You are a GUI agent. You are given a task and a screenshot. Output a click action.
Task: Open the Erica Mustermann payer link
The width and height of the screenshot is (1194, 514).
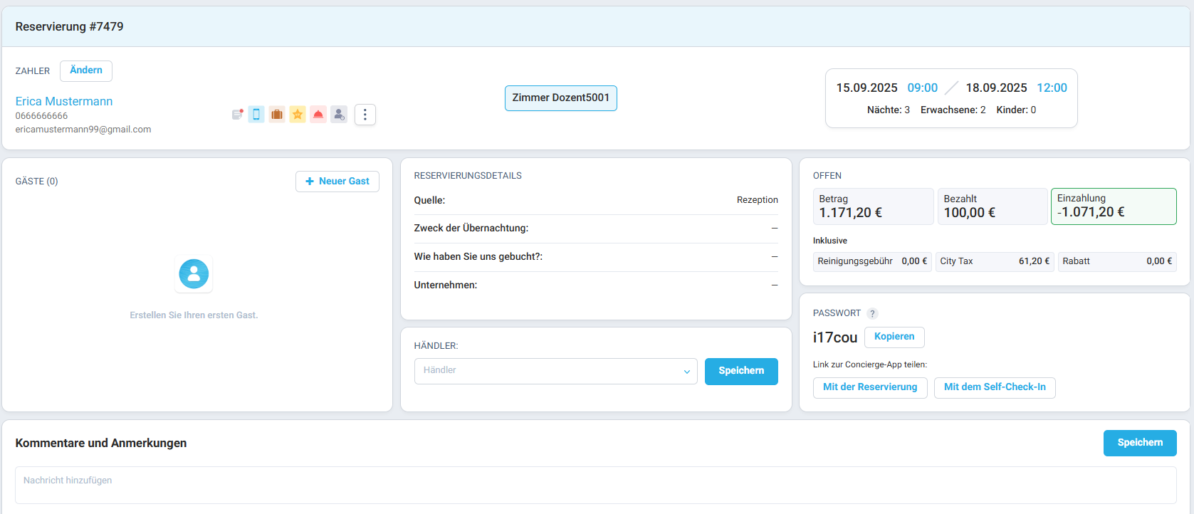click(64, 101)
